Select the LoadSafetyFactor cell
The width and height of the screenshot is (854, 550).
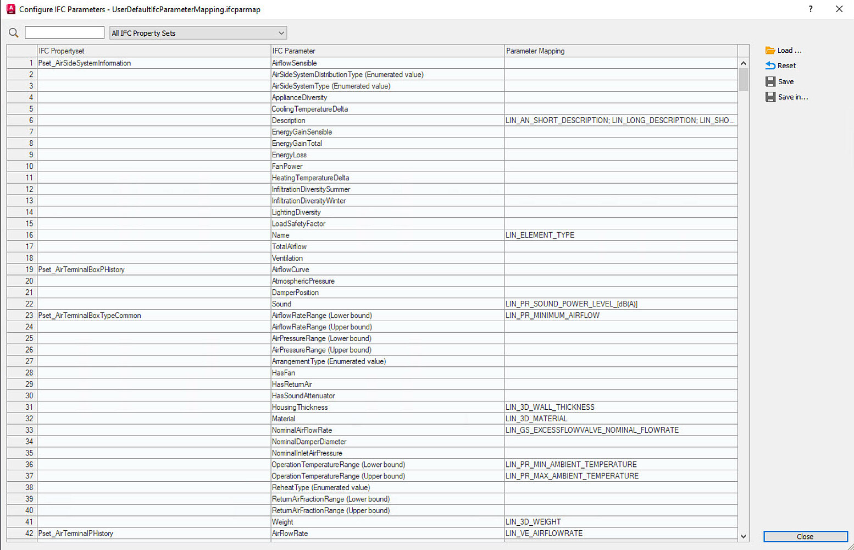(x=387, y=224)
